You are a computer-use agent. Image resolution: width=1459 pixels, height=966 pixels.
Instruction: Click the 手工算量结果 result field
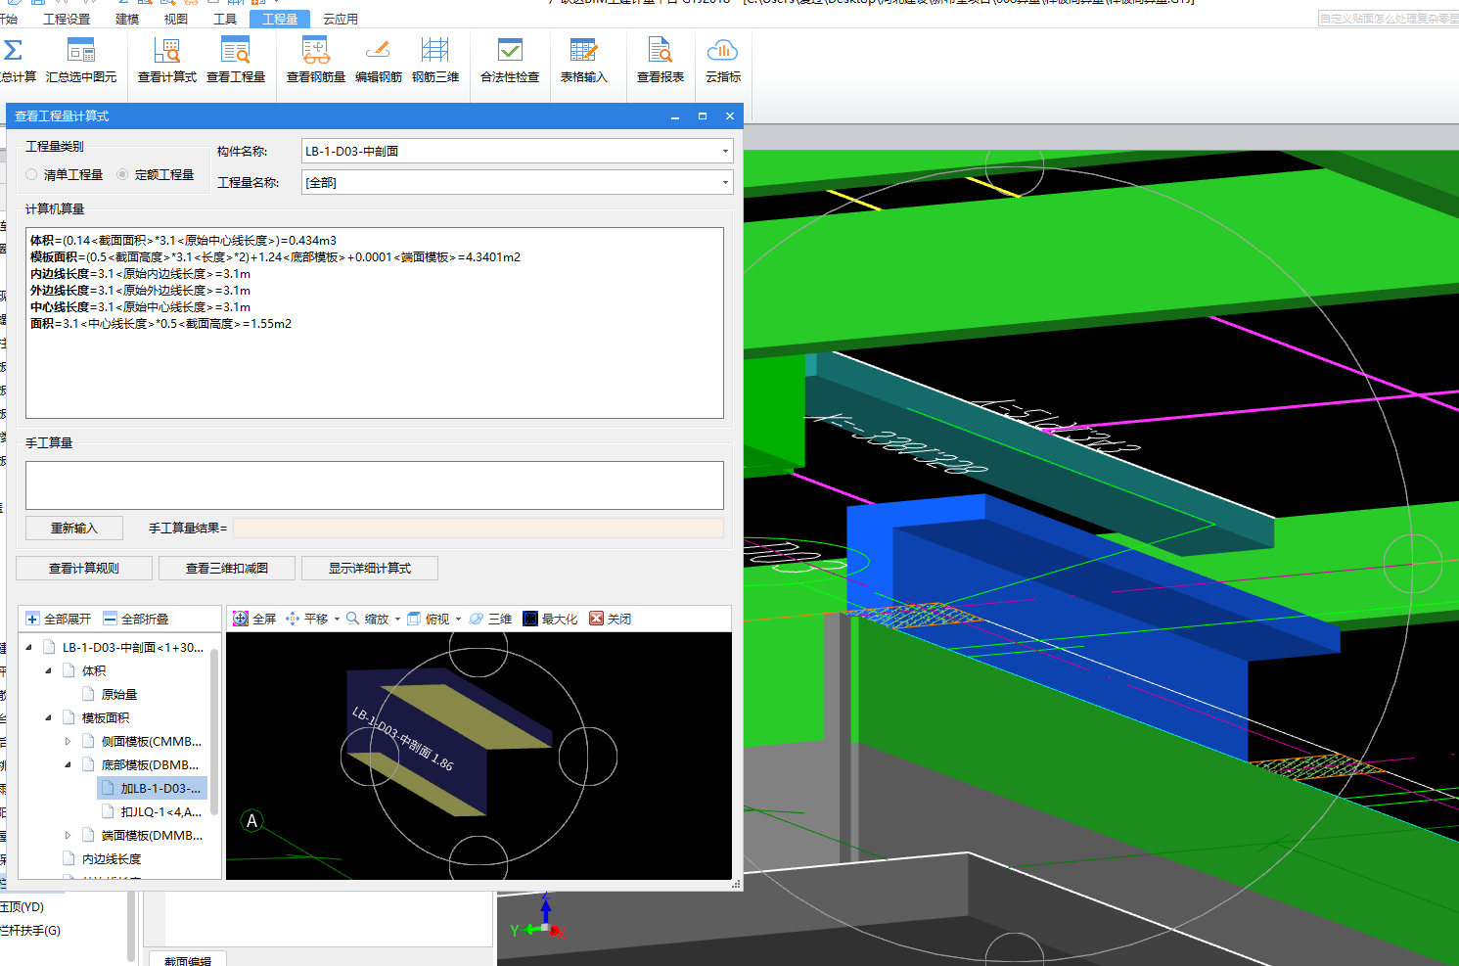click(x=479, y=528)
